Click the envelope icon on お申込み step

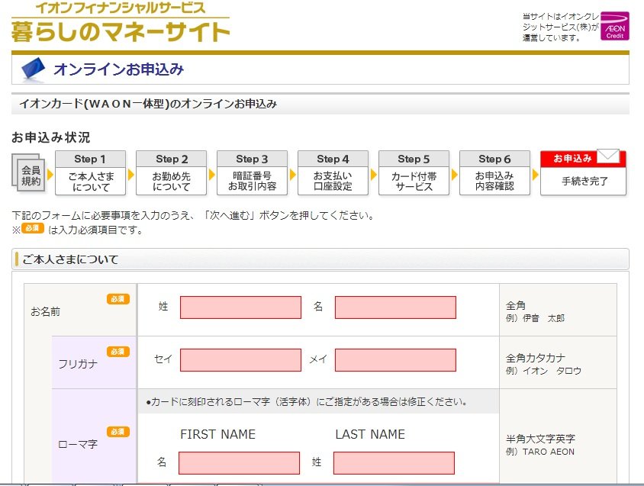pyautogui.click(x=608, y=157)
